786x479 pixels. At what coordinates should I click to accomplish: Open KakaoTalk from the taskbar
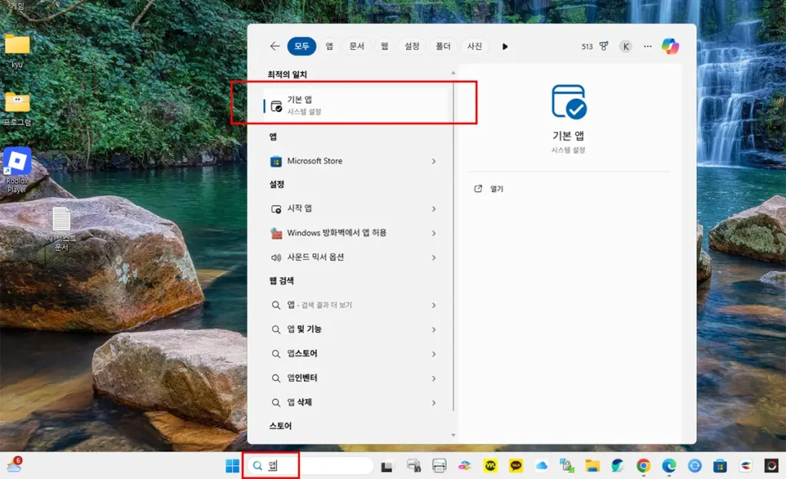pyautogui.click(x=516, y=465)
